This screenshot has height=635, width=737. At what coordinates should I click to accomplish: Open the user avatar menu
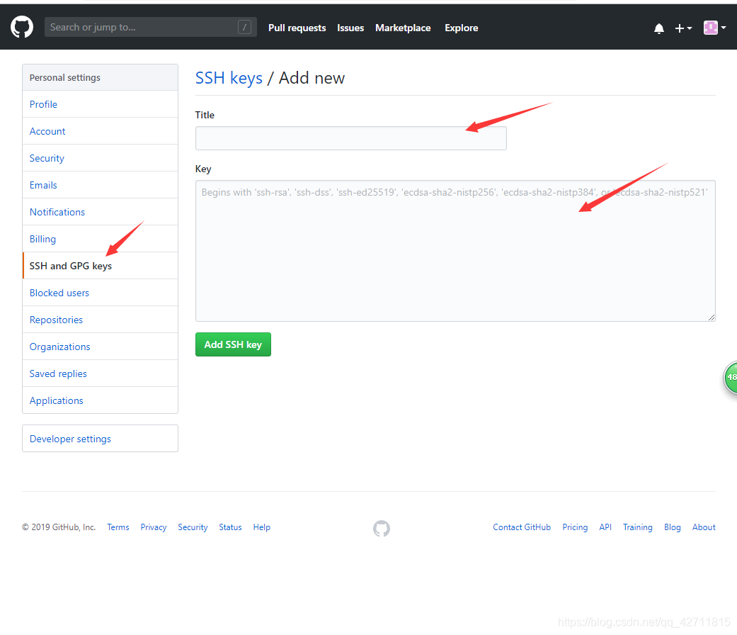click(714, 28)
